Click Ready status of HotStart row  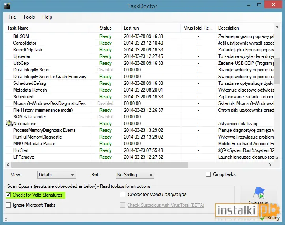(x=105, y=150)
